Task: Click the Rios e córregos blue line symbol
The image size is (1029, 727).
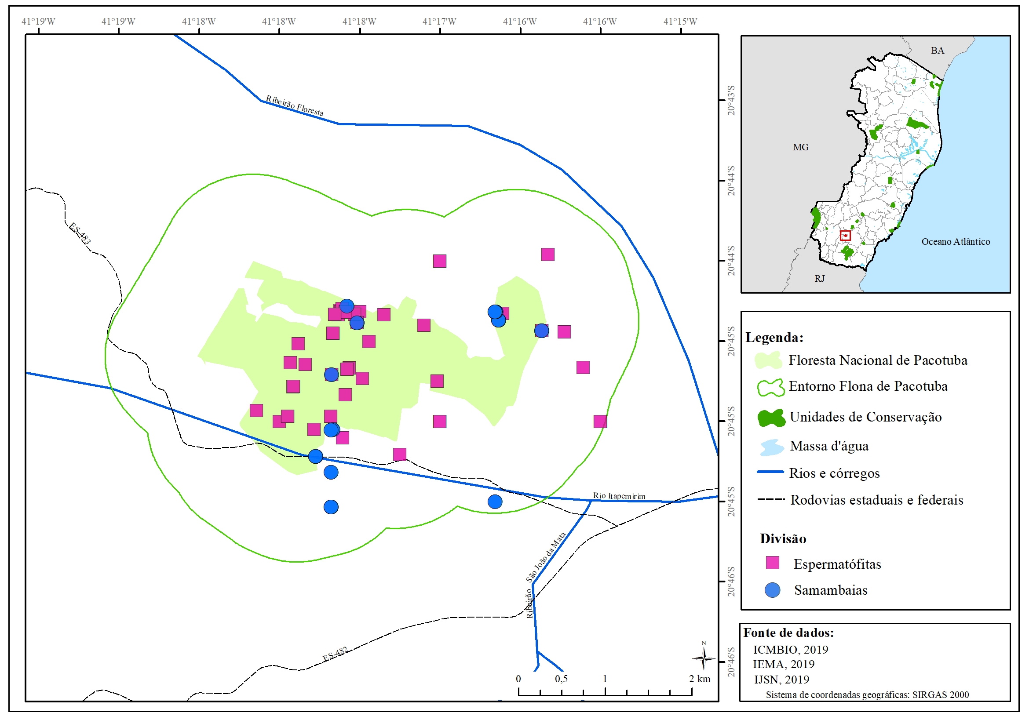Action: click(x=770, y=472)
